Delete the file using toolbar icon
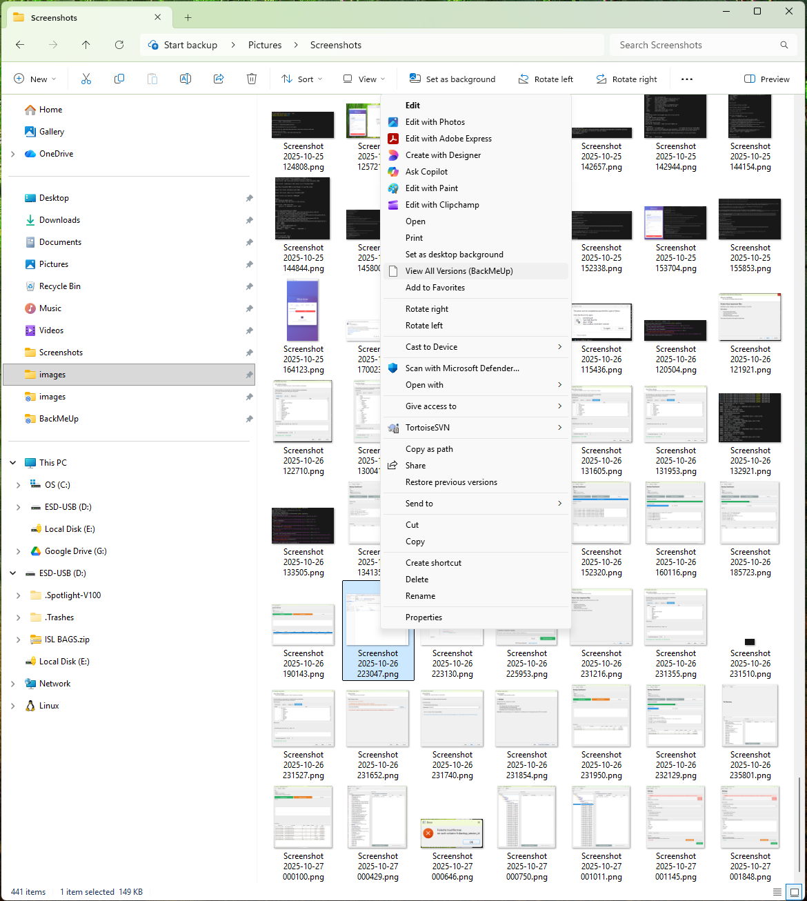Screen dimensions: 807x901 (x=251, y=78)
